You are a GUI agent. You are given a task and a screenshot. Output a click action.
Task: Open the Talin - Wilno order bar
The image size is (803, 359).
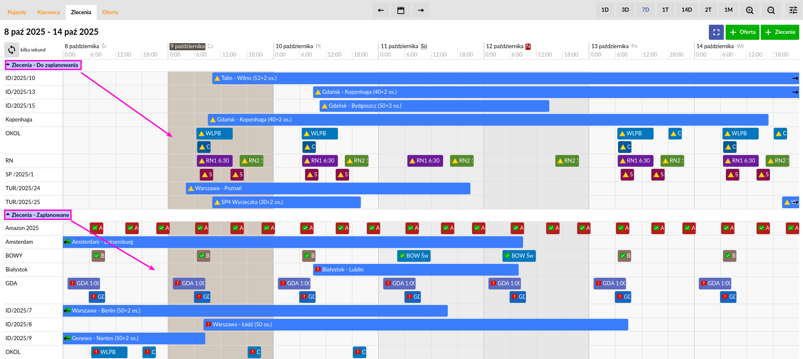click(x=502, y=78)
